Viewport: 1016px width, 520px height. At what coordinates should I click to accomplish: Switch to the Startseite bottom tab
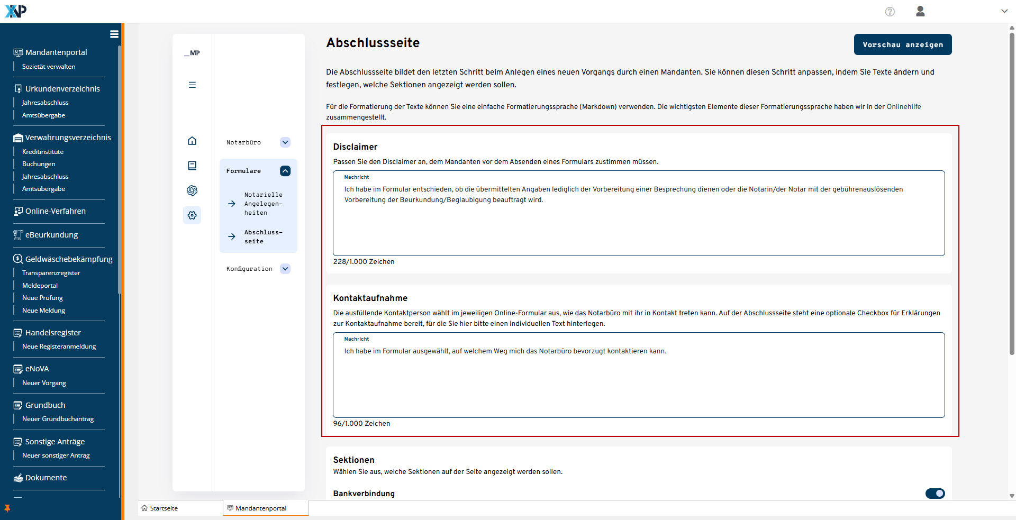tap(180, 508)
